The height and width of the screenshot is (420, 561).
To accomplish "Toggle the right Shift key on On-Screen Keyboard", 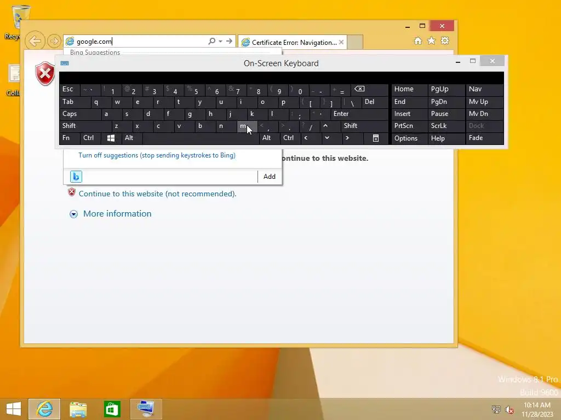I will pos(364,126).
